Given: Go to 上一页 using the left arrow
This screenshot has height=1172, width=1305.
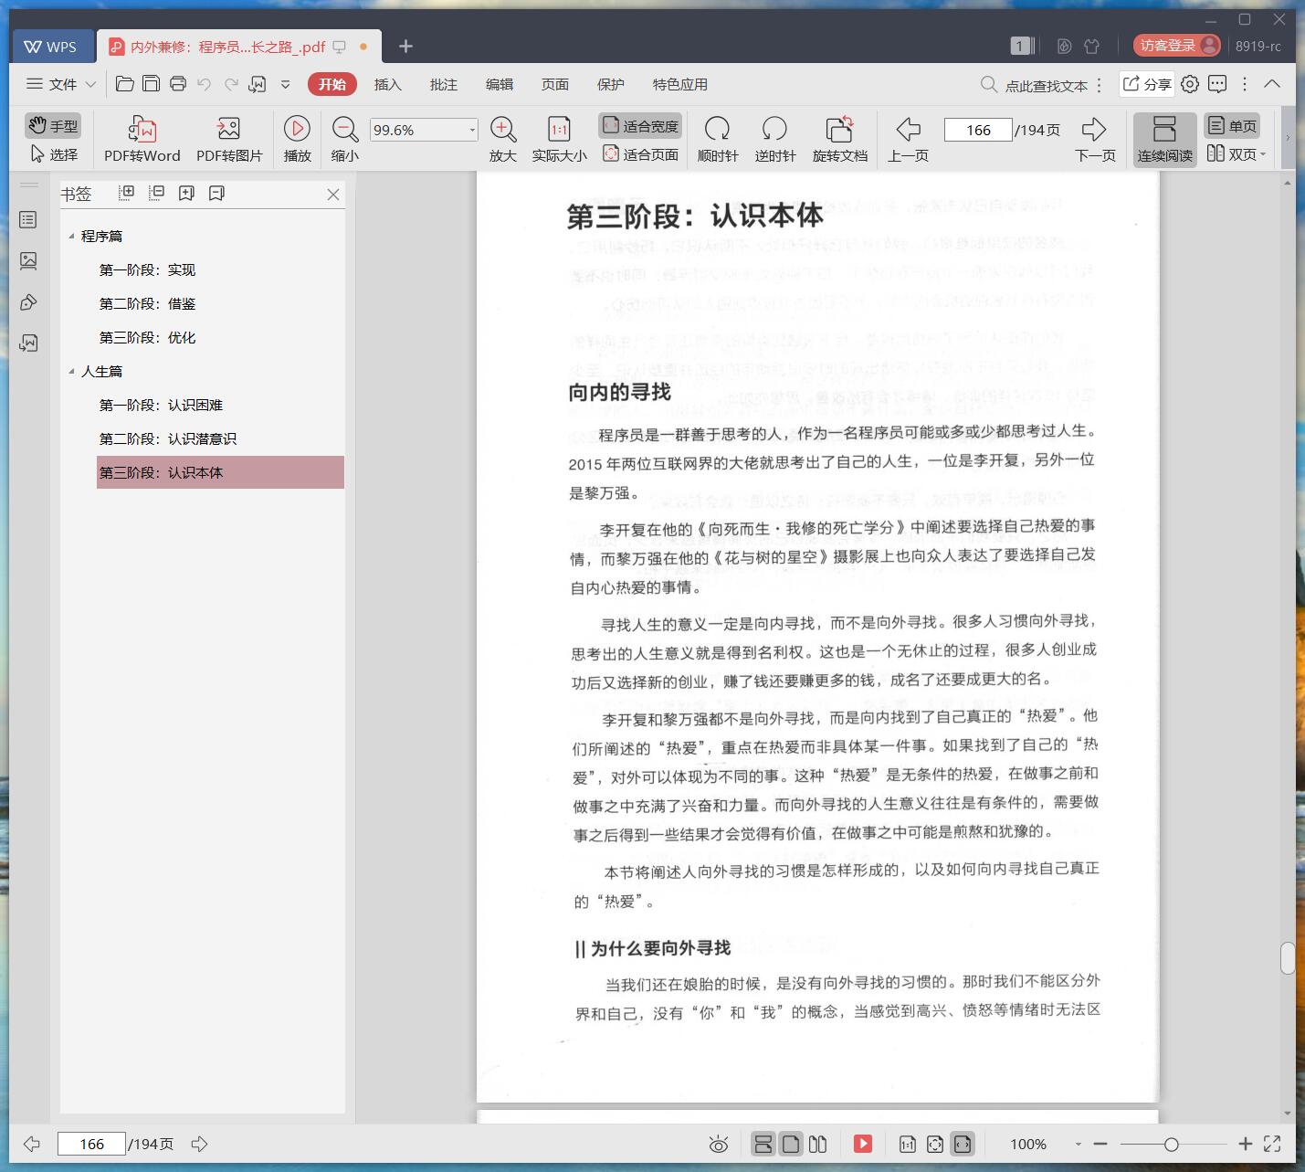Looking at the screenshot, I should tap(908, 129).
